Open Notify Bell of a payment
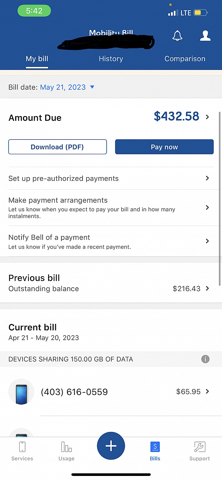 111,241
